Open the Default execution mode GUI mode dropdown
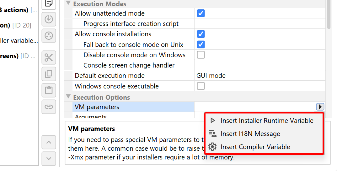Screen dimensions: 337x171 point(259,76)
